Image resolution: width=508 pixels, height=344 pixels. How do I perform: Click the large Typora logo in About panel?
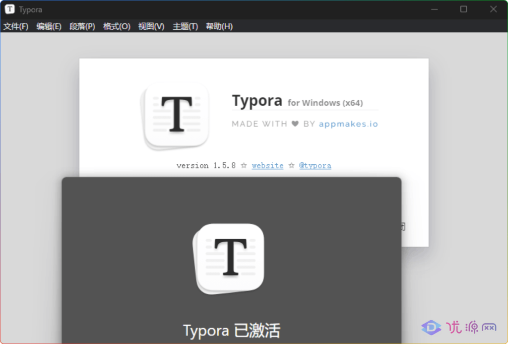[175, 116]
